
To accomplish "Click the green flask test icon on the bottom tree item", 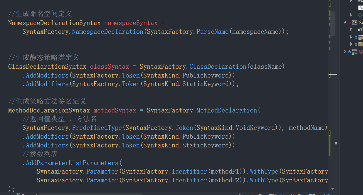I will [x=353, y=53].
